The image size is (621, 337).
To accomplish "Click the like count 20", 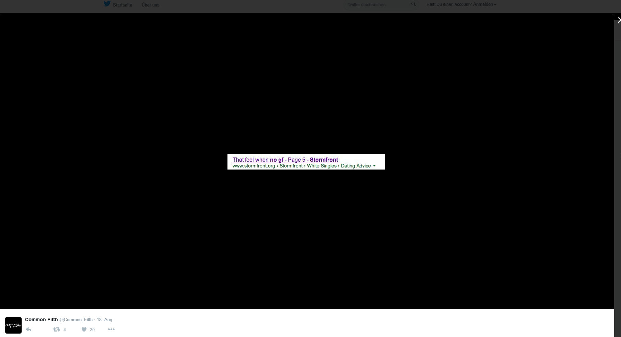I will pyautogui.click(x=92, y=330).
